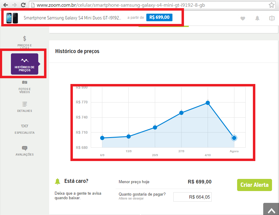Click the Histórico de preços heading
Screen dimensions: 279x215
coord(77,51)
